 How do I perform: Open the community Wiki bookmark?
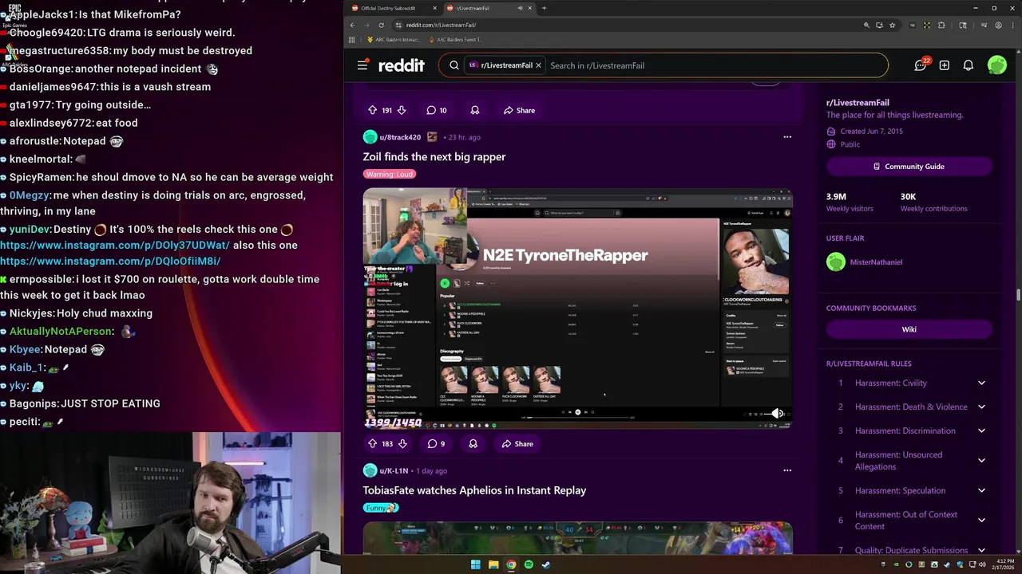click(x=909, y=329)
